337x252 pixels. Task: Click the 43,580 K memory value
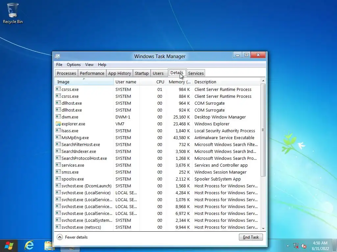pyautogui.click(x=182, y=137)
